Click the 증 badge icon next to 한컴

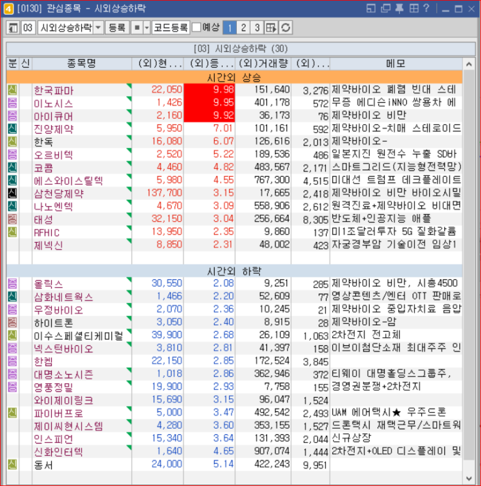point(12,361)
